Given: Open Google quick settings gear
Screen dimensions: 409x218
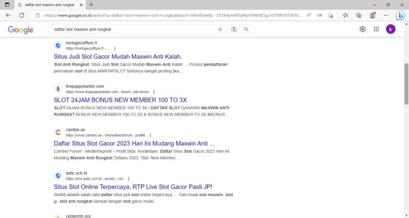Looking at the screenshot, I should pyautogui.click(x=363, y=29).
